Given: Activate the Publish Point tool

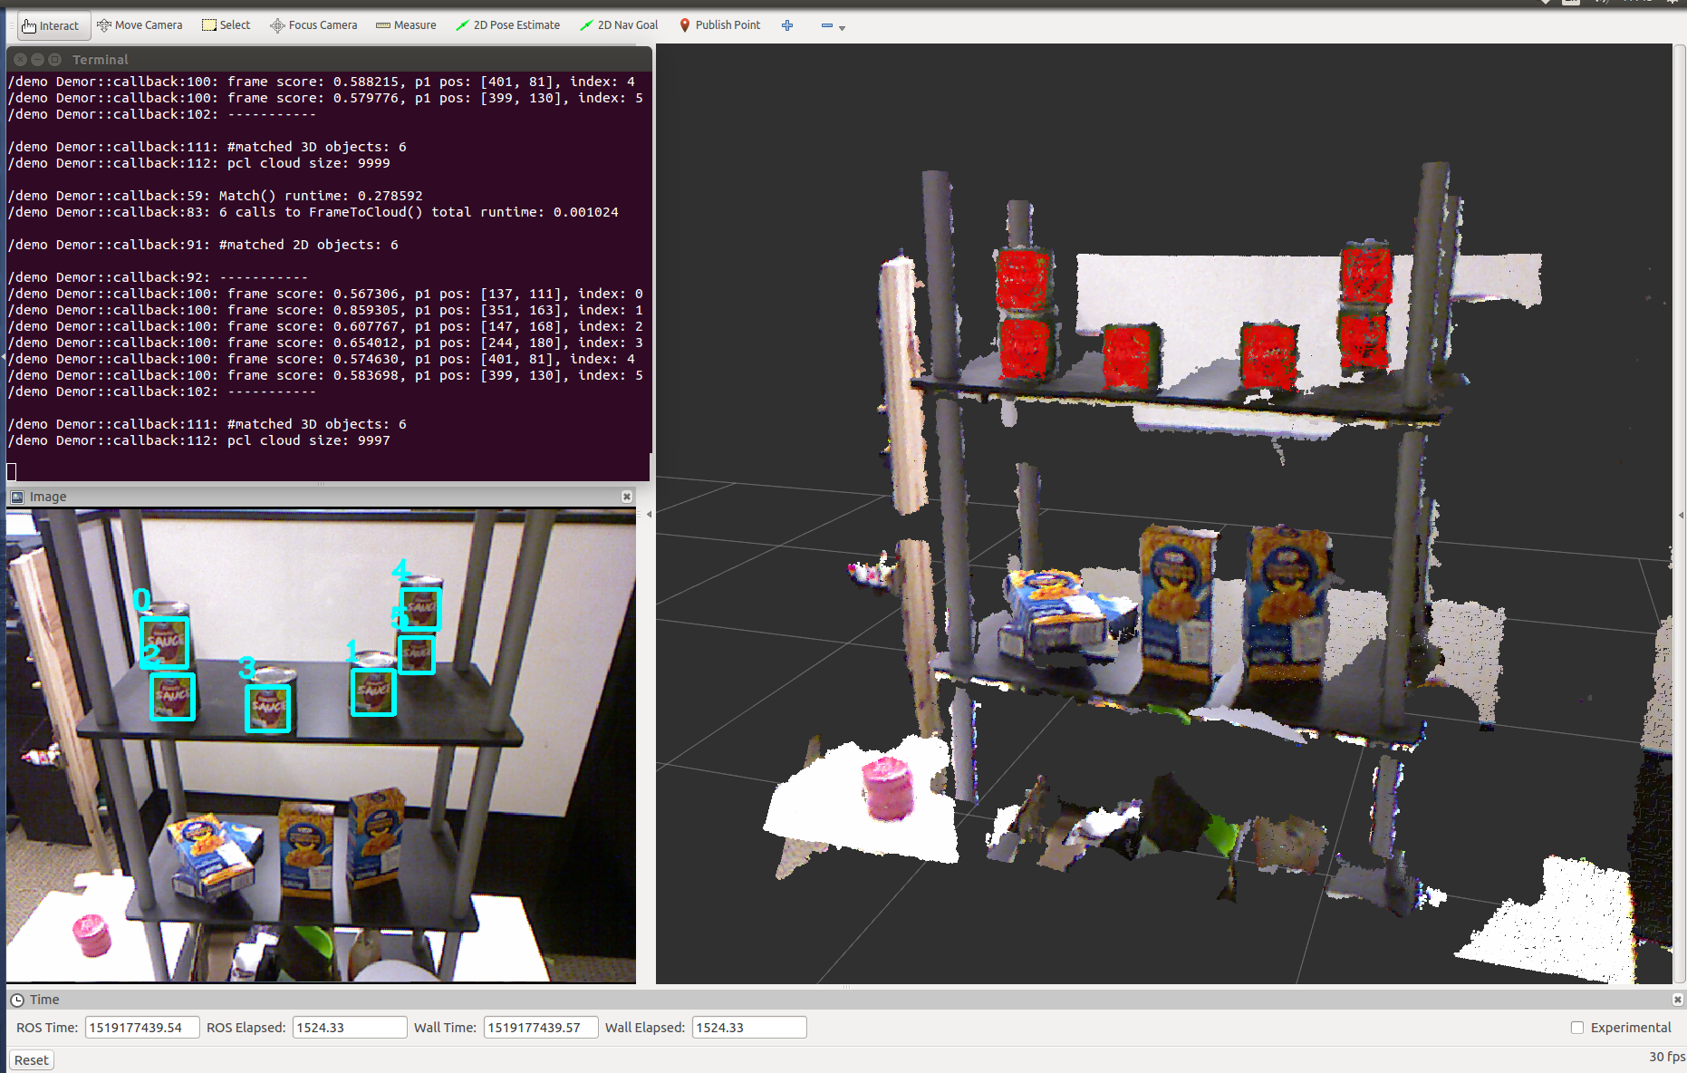Looking at the screenshot, I should pyautogui.click(x=720, y=25).
